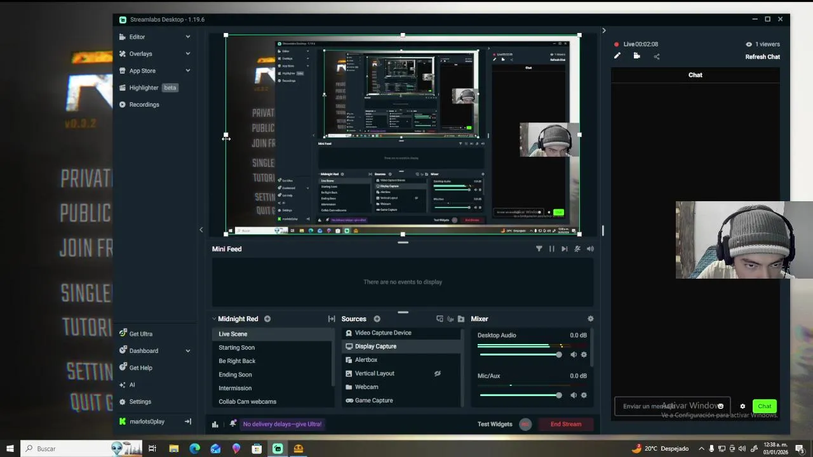Viewport: 813px width, 457px height.
Task: Click the red recording button in footer
Action: pyautogui.click(x=525, y=425)
